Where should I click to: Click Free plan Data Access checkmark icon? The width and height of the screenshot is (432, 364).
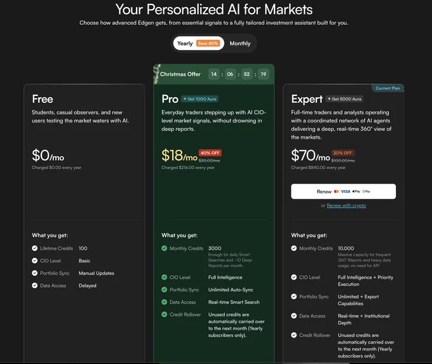pos(35,285)
